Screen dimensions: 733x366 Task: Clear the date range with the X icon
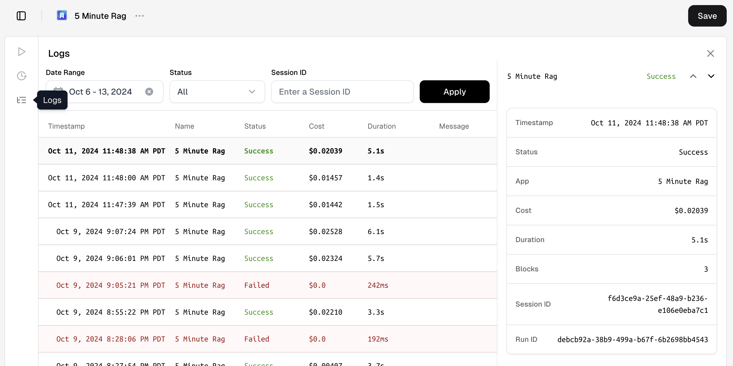coord(149,92)
